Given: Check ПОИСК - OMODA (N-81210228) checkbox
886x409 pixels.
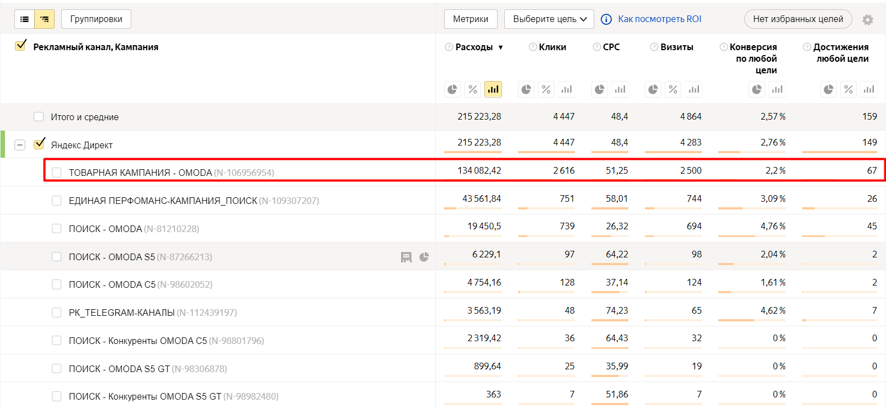Looking at the screenshot, I should click(56, 228).
